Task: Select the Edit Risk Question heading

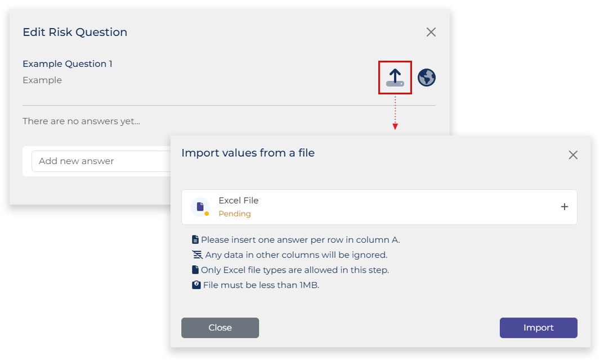Action: tap(75, 32)
